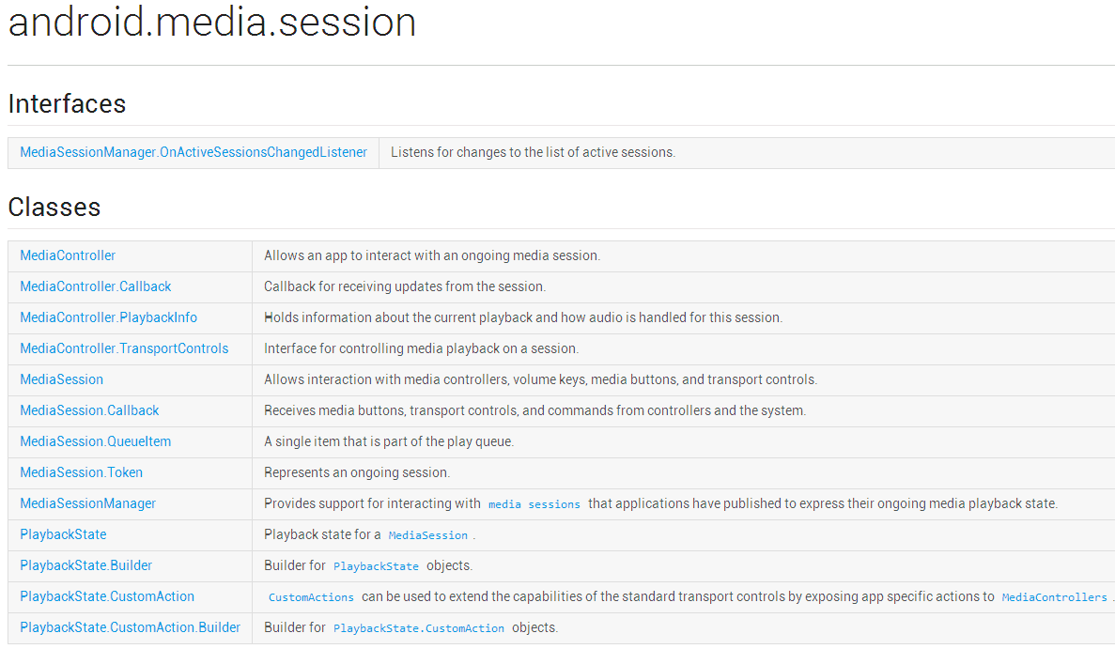
Task: Open the PlaybackState class in the first column
Action: click(63, 534)
